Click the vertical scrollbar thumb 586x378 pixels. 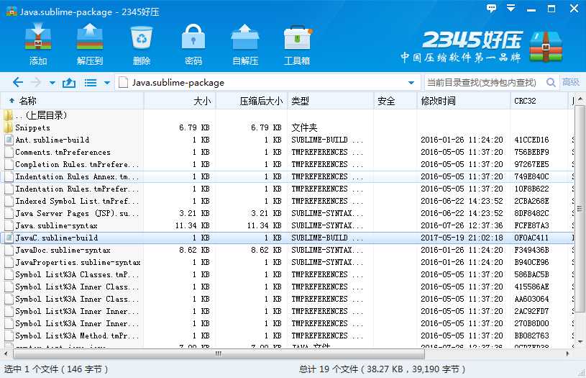point(580,209)
